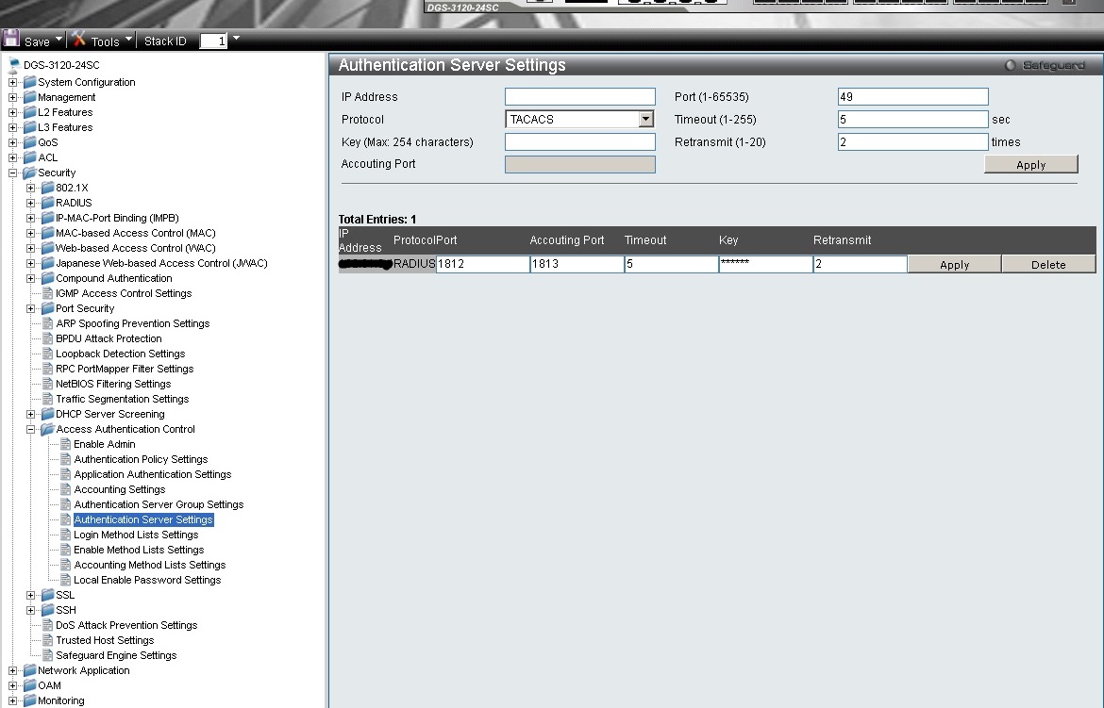Click Apply button beside Retransmit field
This screenshot has width=1104, height=708.
1030,164
